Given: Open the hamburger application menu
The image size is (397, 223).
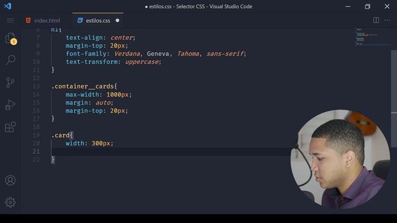Looking at the screenshot, I should click(x=11, y=20).
